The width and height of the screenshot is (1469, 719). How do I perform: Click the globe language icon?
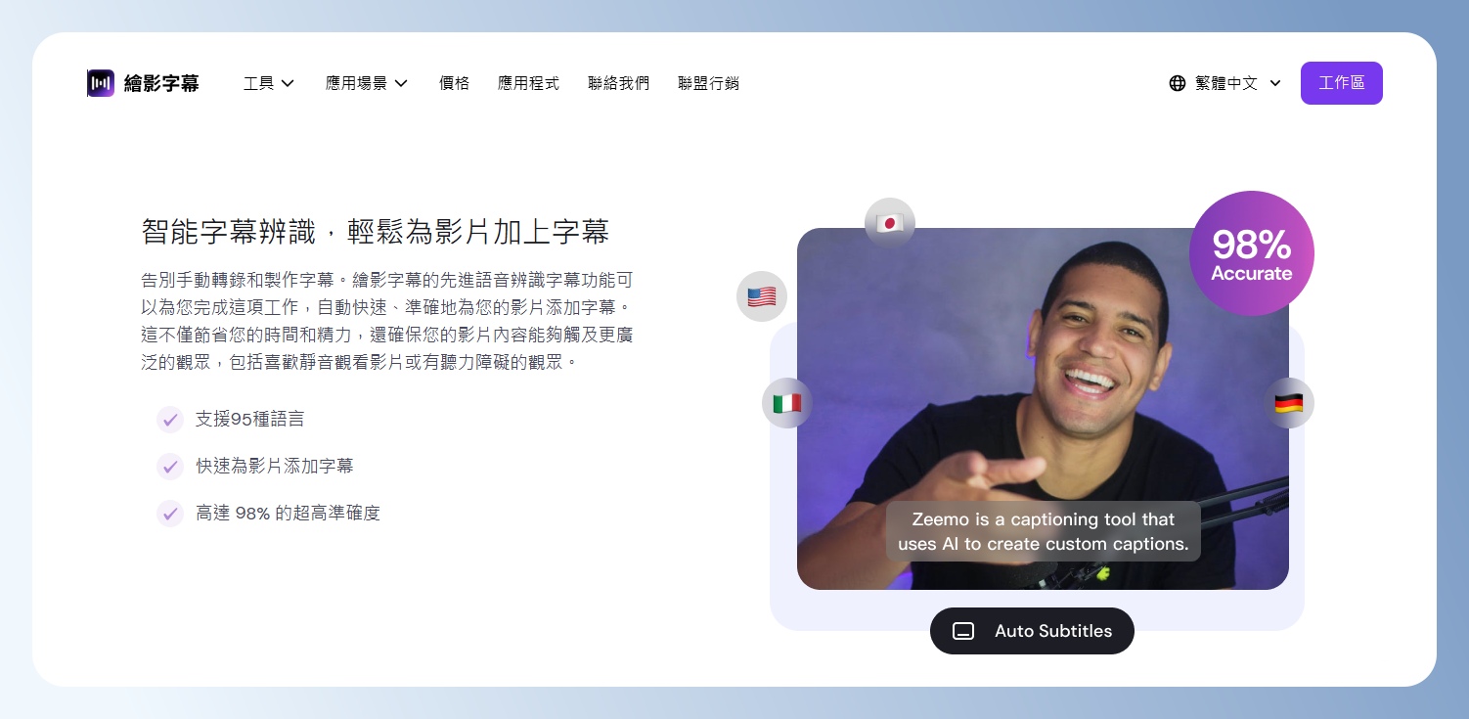[1178, 83]
